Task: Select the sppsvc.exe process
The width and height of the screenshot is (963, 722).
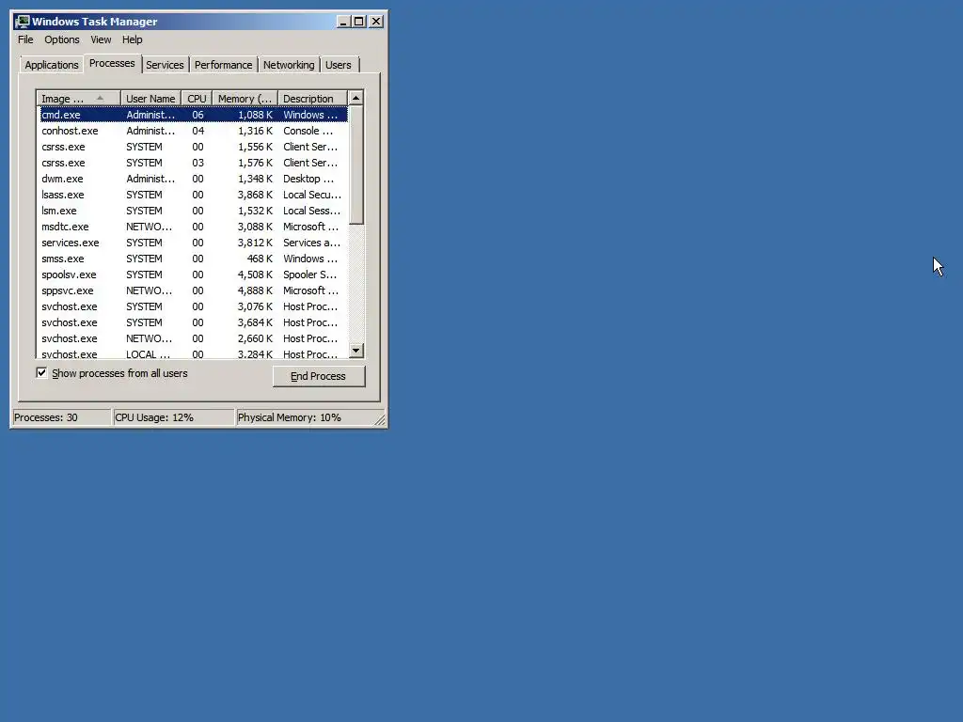Action: (193, 290)
